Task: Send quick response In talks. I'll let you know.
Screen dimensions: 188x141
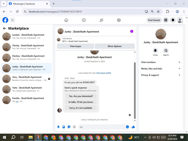Action: point(81,102)
